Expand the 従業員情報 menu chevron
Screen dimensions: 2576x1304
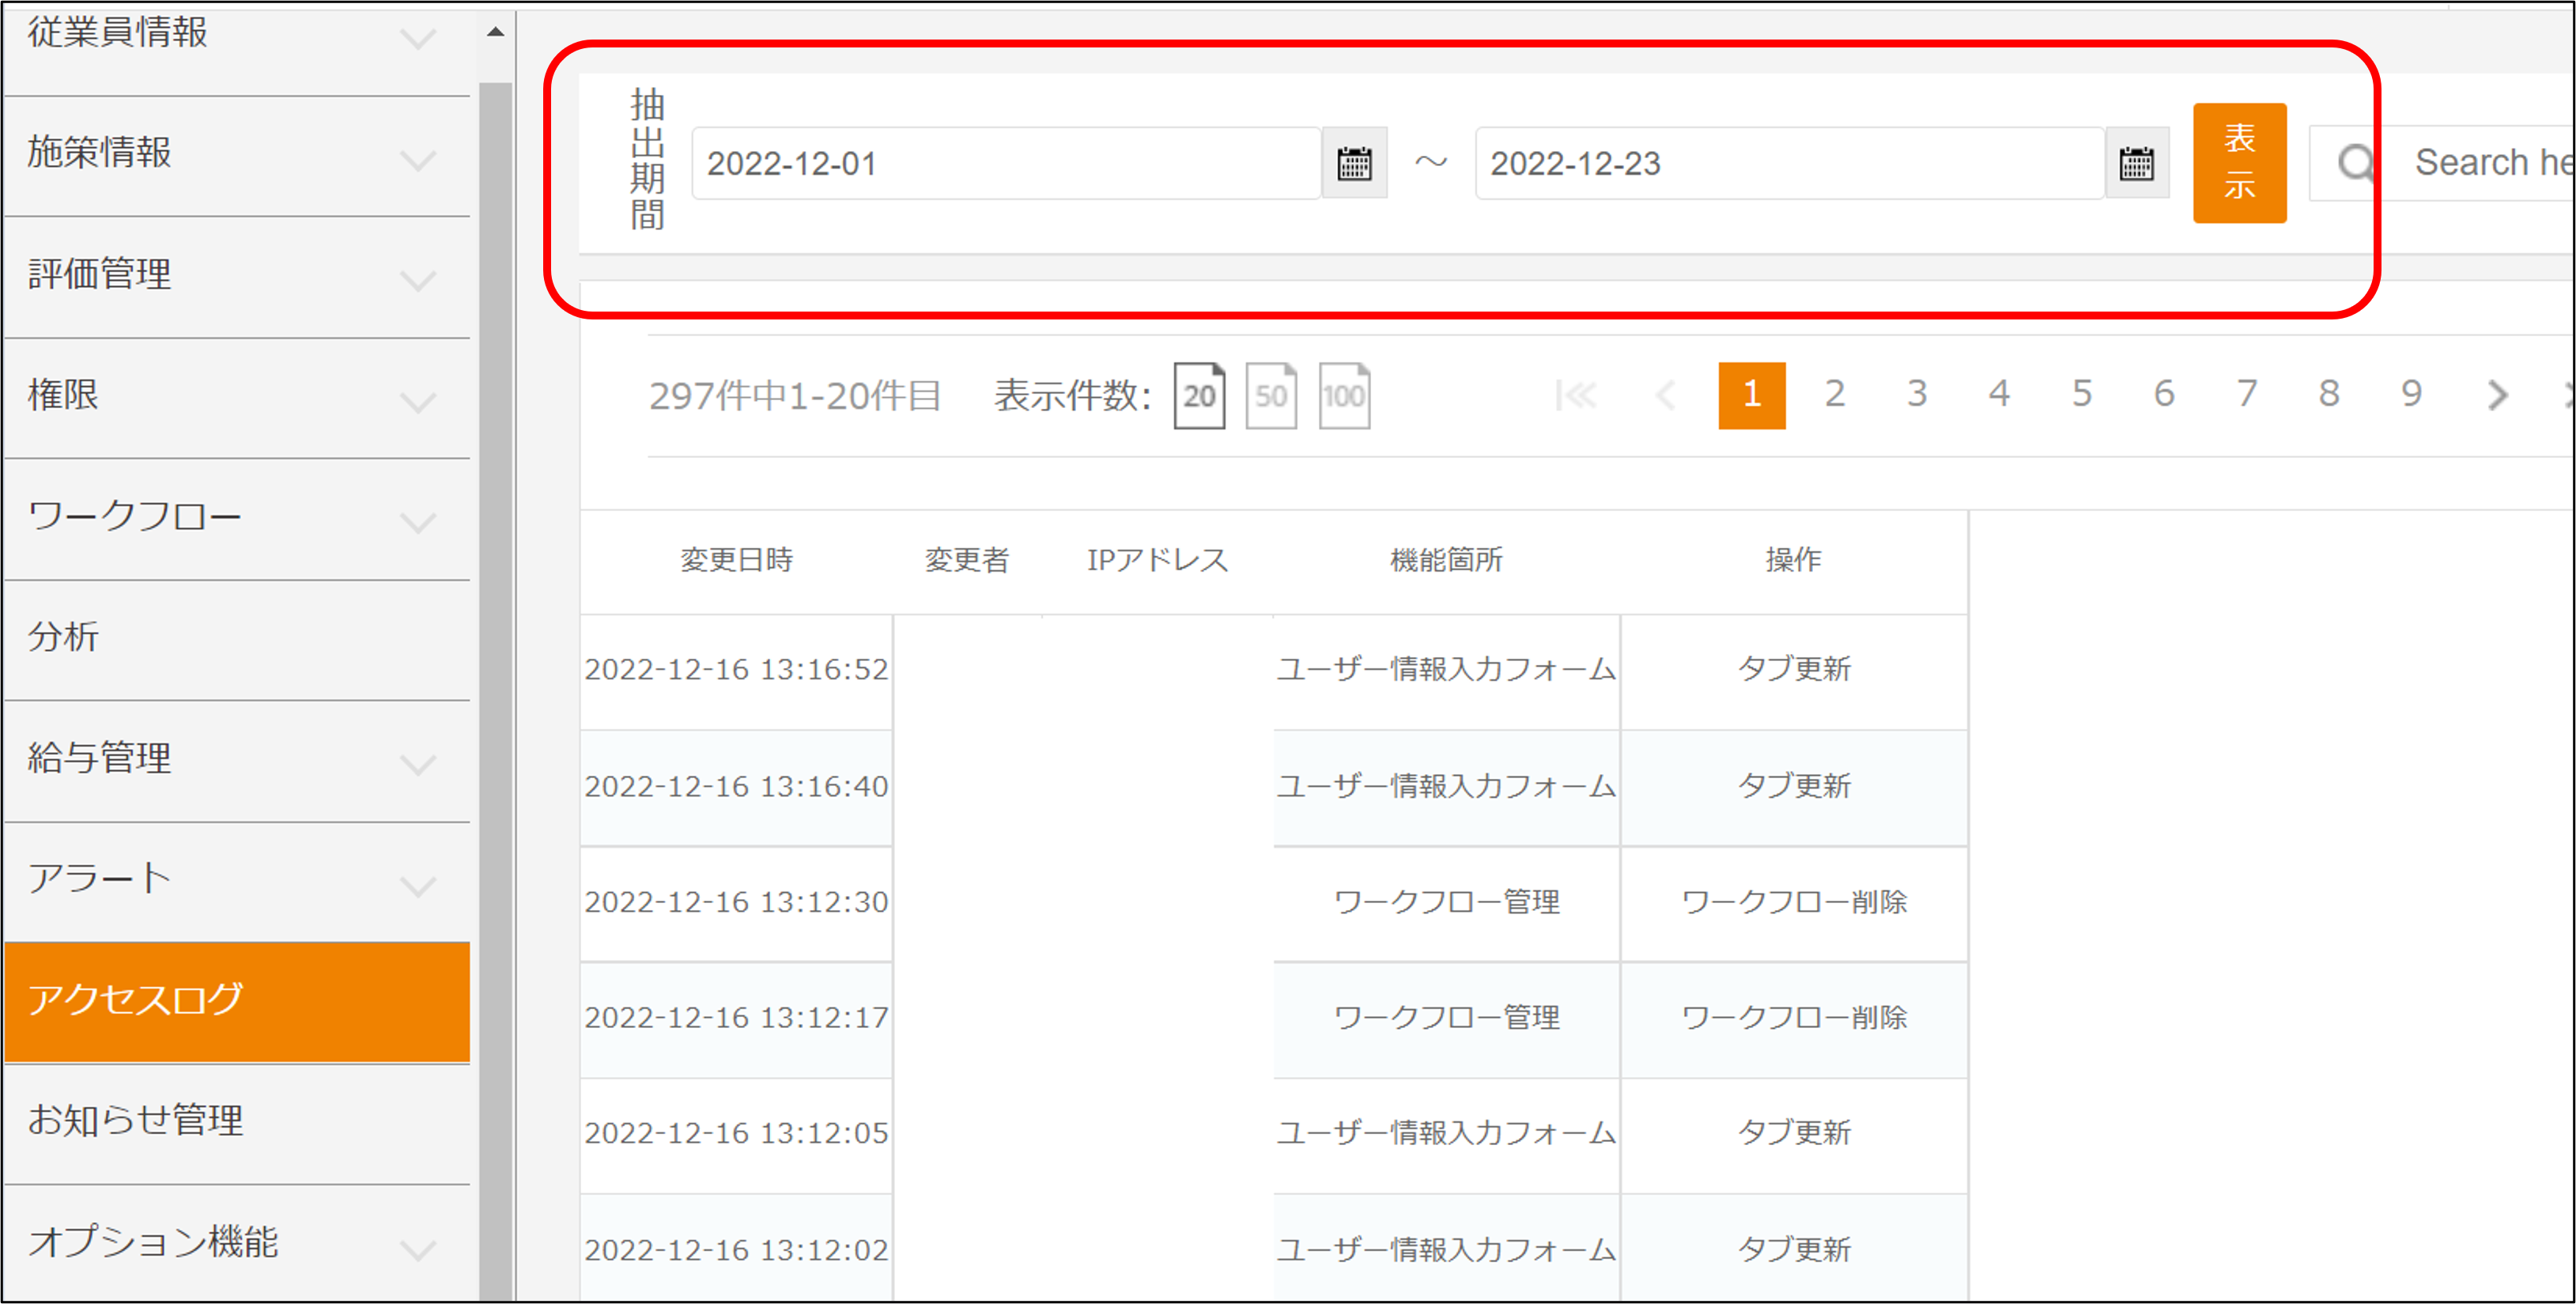[418, 39]
